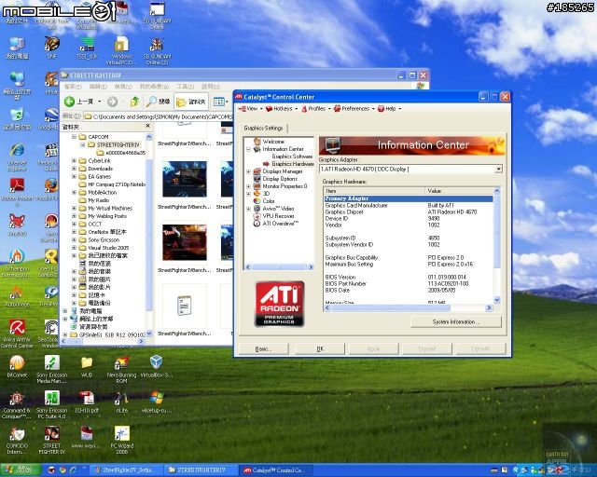Click the Basic button

pos(263,348)
